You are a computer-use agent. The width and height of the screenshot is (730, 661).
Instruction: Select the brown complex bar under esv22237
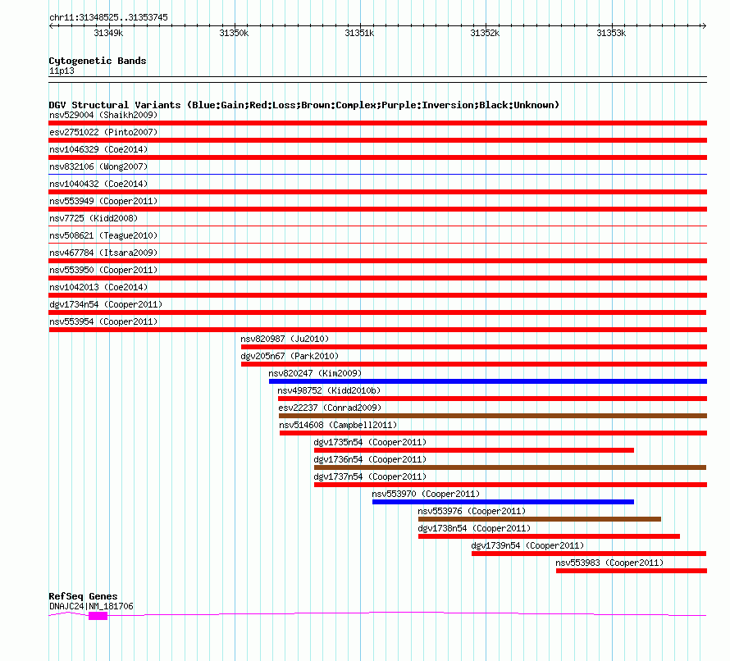(493, 416)
